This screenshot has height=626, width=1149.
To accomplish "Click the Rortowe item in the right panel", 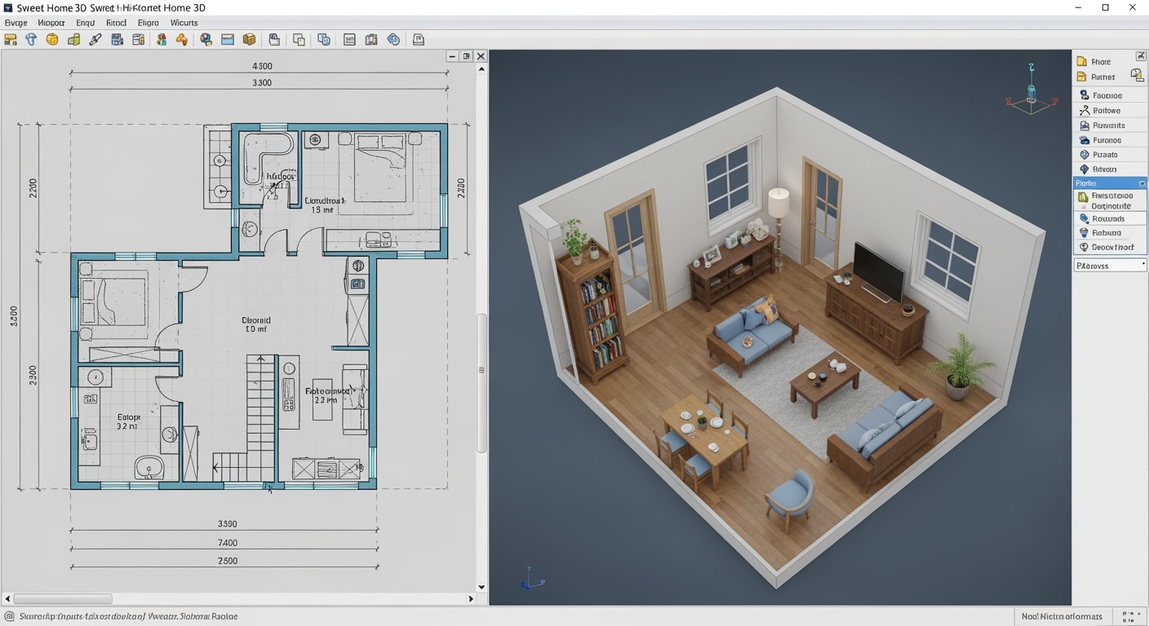I will pos(1110,110).
